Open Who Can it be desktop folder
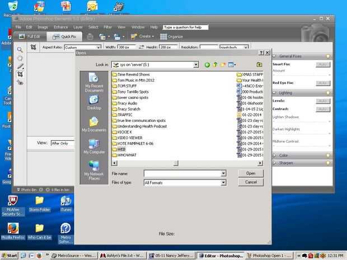Screen dimensions: 347x260 [x=40, y=231]
